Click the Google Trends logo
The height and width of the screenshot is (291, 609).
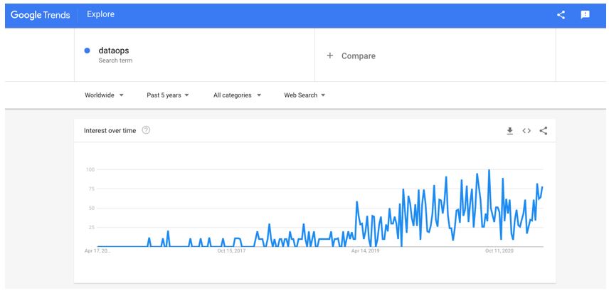coord(41,15)
